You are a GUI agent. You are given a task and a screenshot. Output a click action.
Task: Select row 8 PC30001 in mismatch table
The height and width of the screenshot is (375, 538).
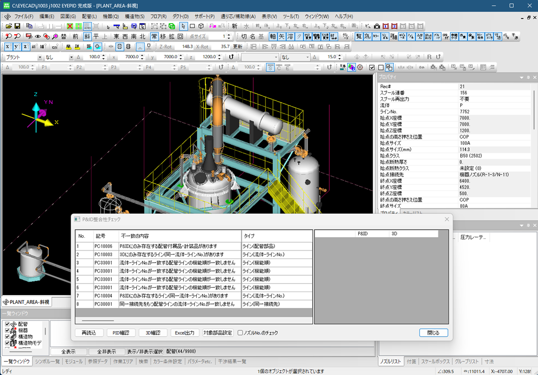coord(194,304)
